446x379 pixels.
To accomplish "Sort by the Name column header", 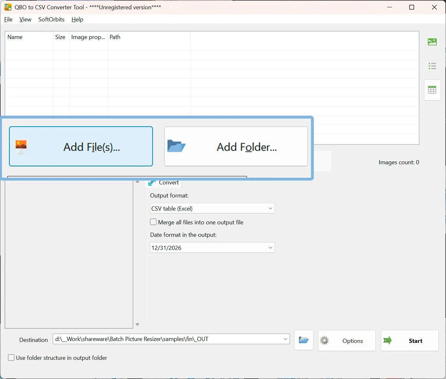I will 29,37.
